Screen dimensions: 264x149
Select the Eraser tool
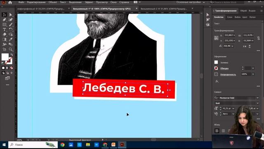5,34
